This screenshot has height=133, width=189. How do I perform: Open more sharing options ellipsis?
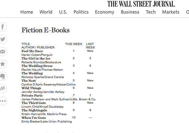click(3, 101)
